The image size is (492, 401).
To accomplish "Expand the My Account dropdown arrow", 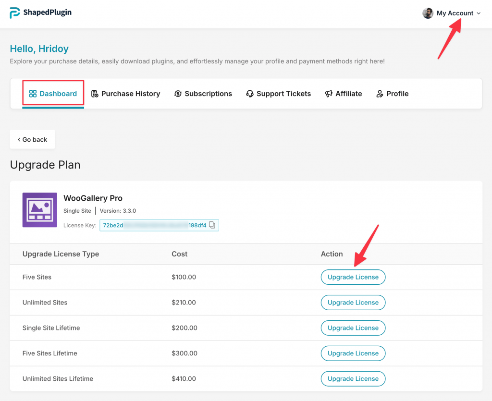I will 479,13.
